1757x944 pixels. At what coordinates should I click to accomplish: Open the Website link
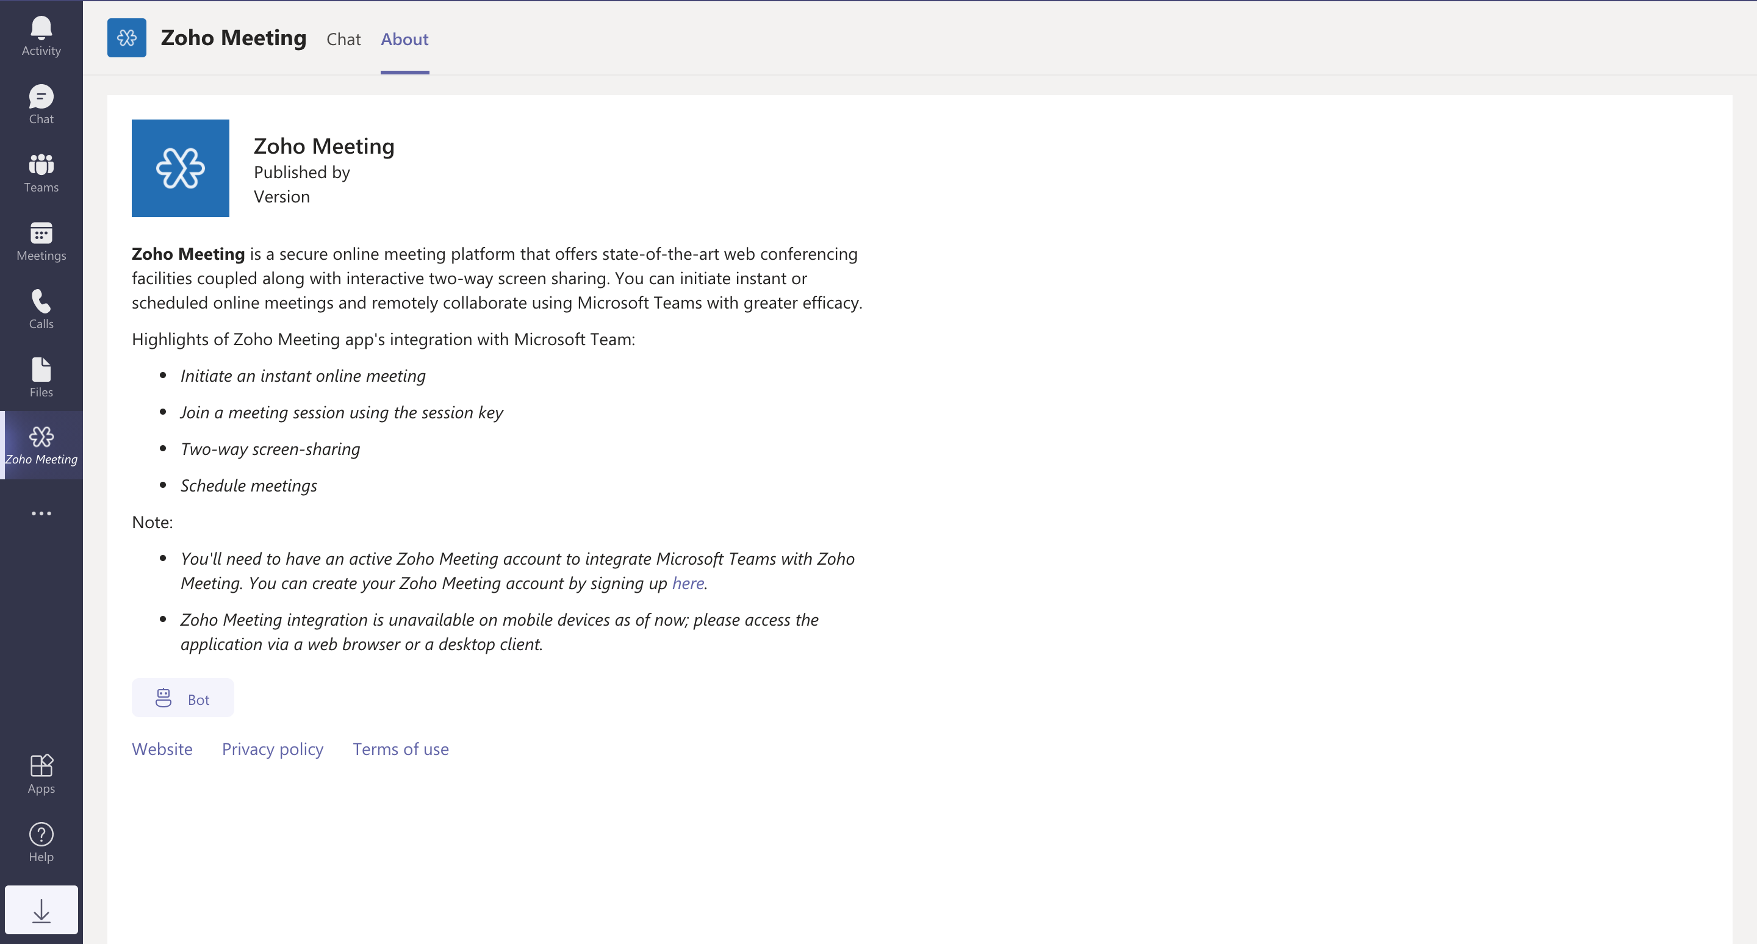(162, 749)
